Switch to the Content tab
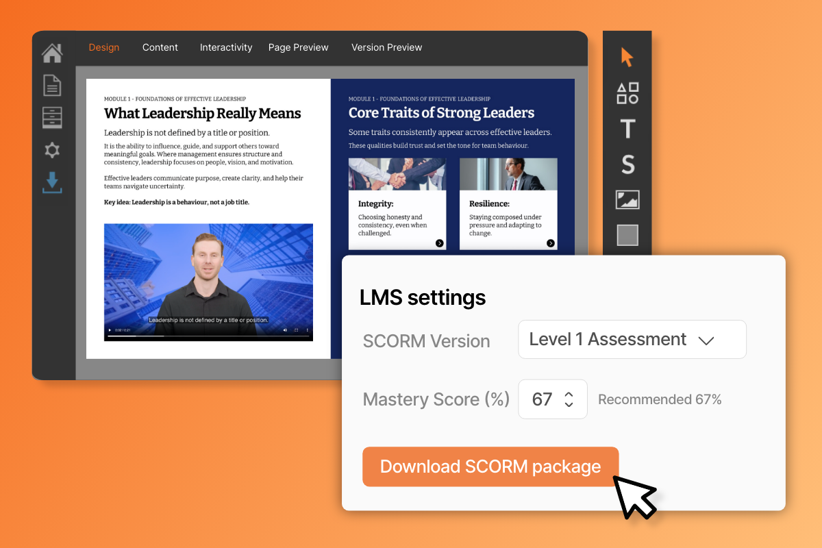 tap(160, 47)
